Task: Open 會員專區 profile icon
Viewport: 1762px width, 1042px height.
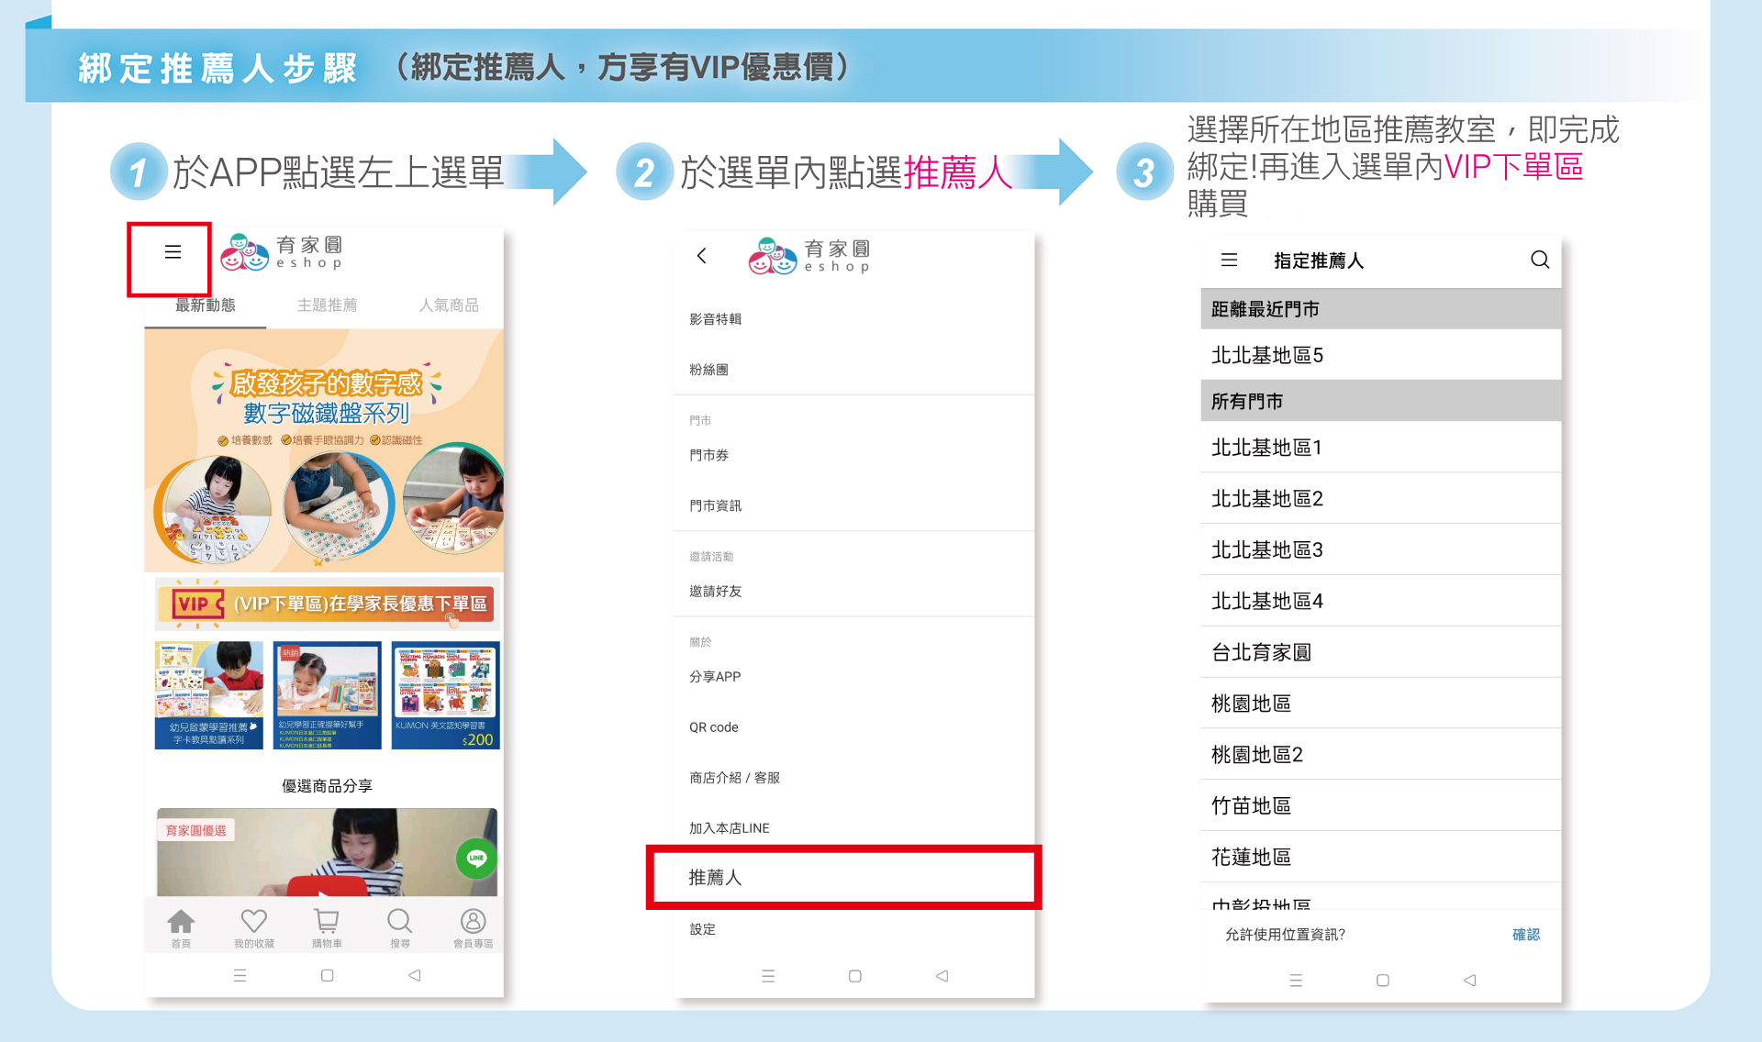Action: [x=473, y=928]
